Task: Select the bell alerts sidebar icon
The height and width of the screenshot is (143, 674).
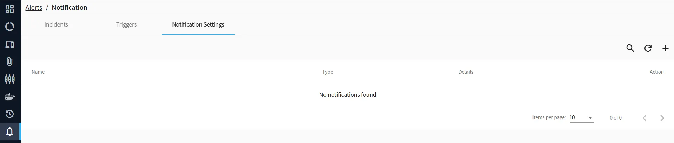Action: click(x=10, y=131)
